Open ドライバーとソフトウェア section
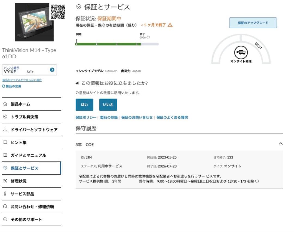Viewport: 294px width, 232px height. coord(32,130)
